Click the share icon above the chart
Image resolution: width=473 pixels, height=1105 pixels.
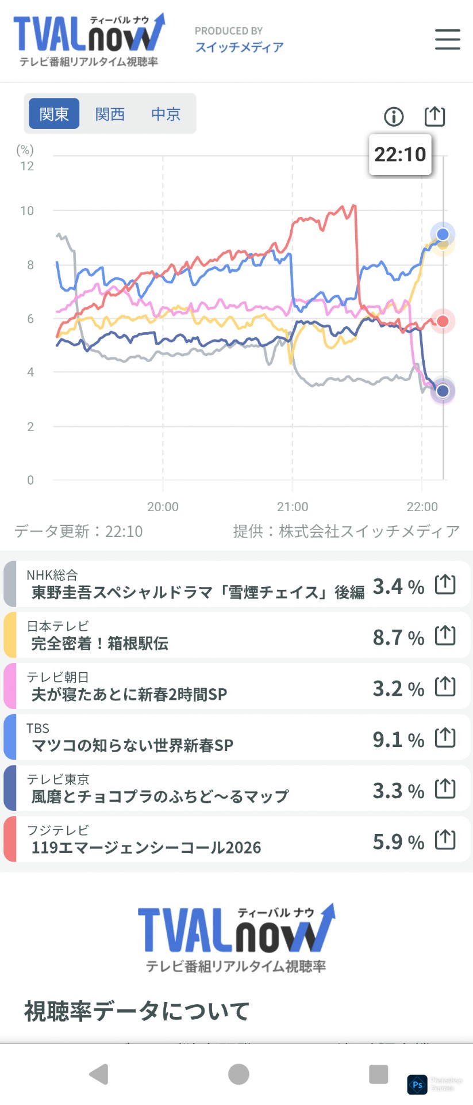[x=434, y=116]
